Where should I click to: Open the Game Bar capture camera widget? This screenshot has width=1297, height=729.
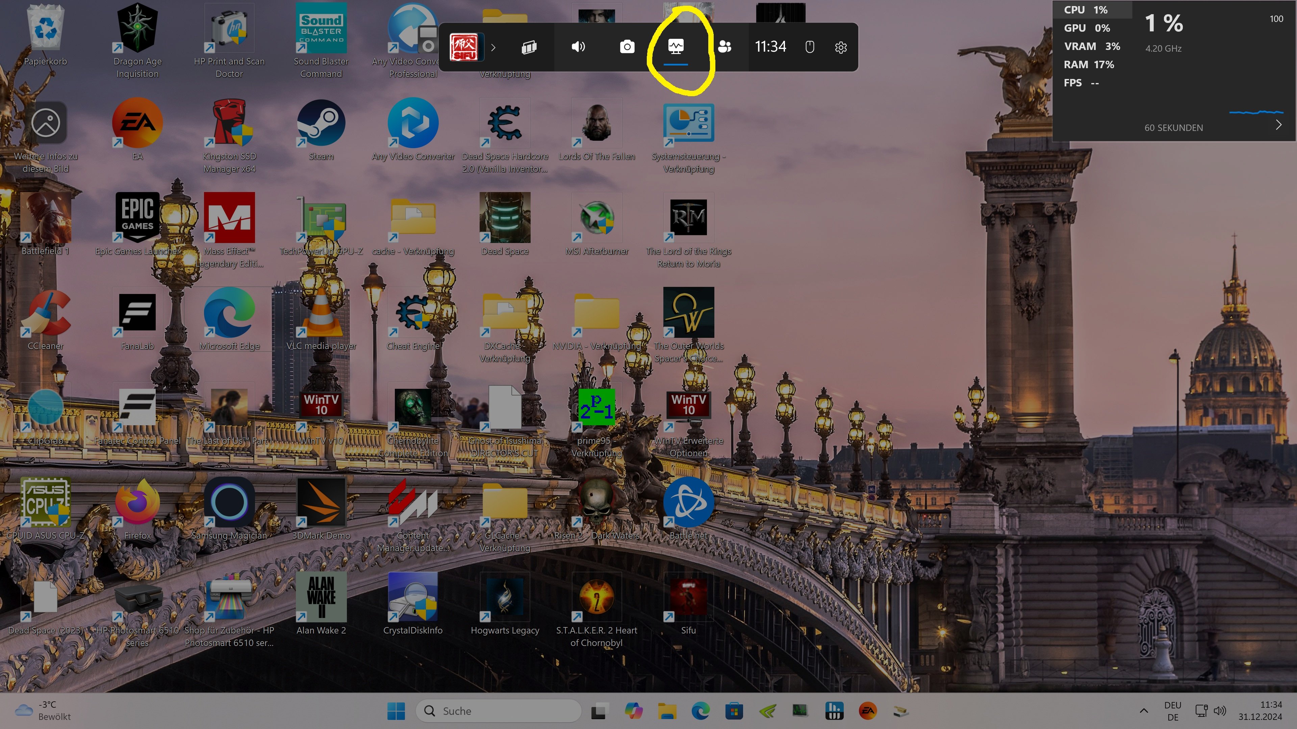point(627,47)
